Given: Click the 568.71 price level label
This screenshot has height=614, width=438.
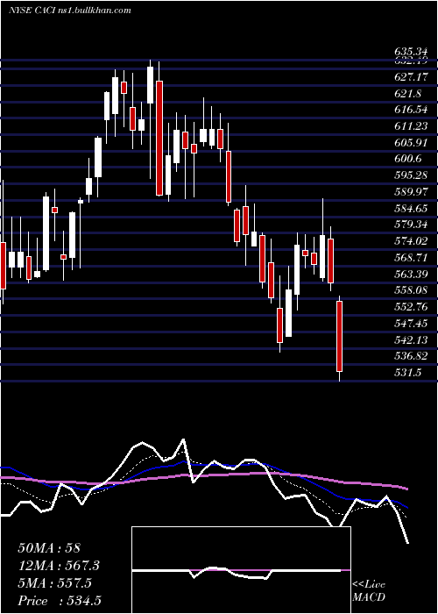Looking at the screenshot, I should click(x=411, y=258).
